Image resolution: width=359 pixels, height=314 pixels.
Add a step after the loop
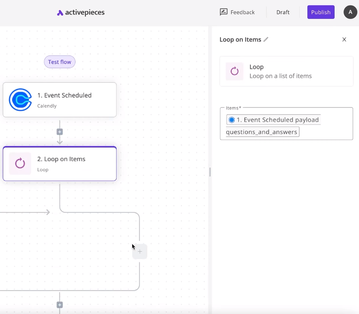pos(60,305)
